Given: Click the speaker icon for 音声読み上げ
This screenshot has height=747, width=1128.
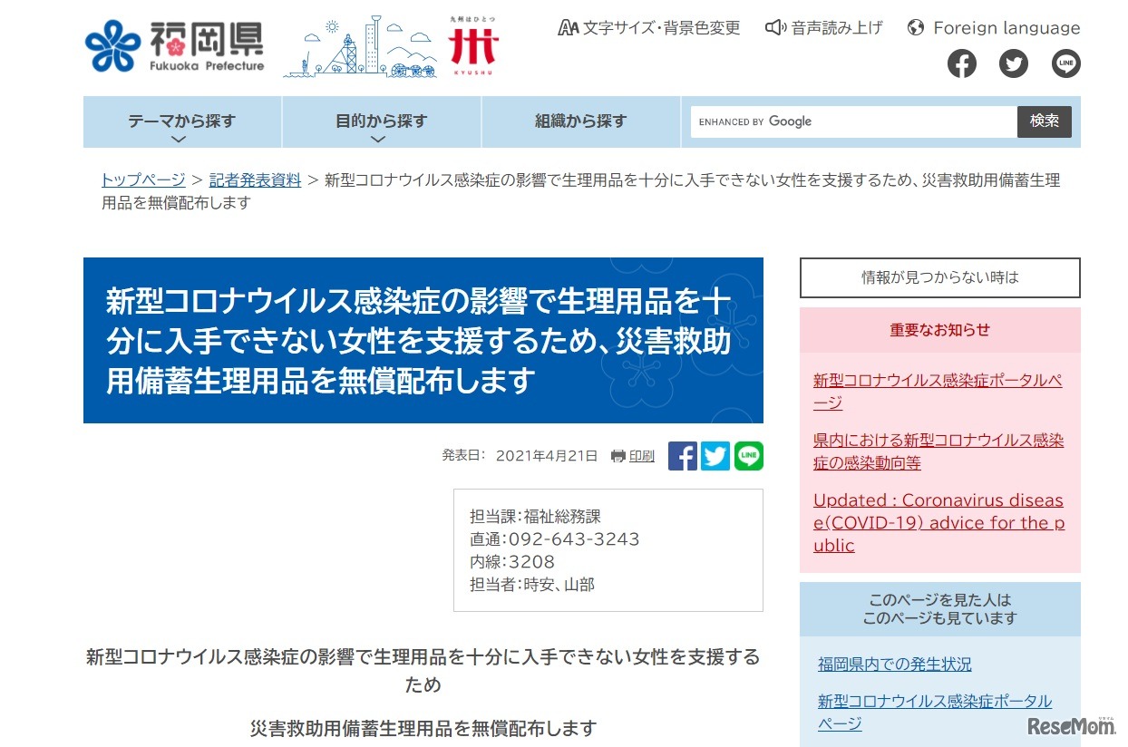Looking at the screenshot, I should (774, 28).
